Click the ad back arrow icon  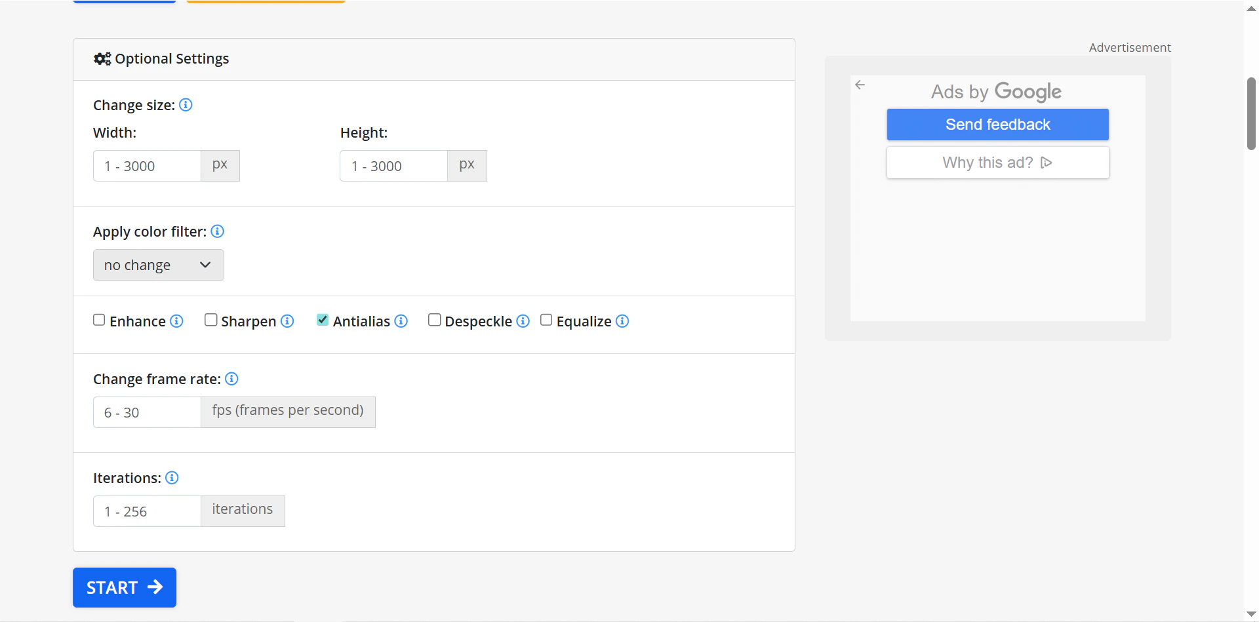(x=860, y=85)
